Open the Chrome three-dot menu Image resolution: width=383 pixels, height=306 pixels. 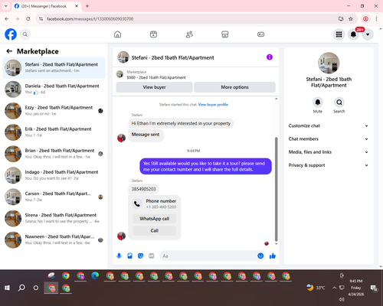click(x=376, y=19)
